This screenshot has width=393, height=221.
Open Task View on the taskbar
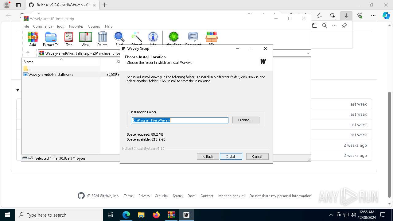pyautogui.click(x=111, y=215)
